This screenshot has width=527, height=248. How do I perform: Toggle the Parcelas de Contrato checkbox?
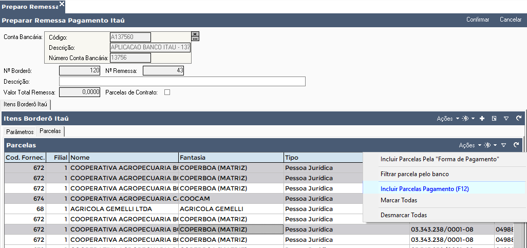(x=167, y=92)
